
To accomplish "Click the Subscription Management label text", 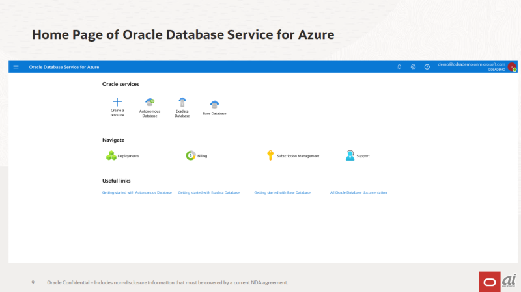I will 298,157.
